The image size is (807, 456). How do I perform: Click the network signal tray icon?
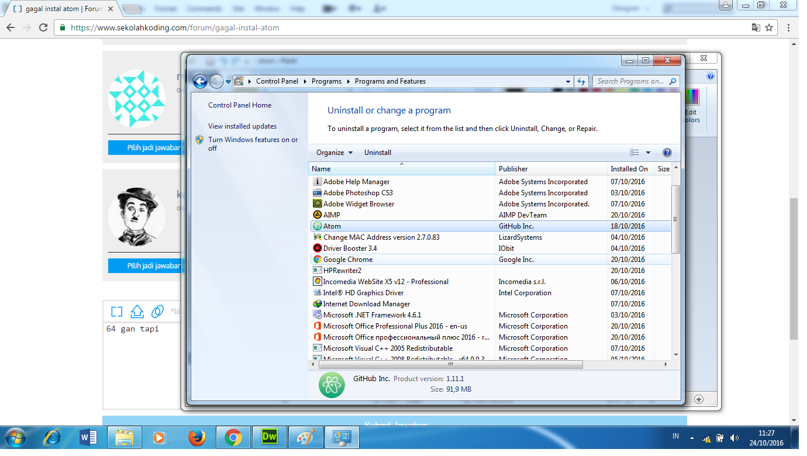coord(706,438)
